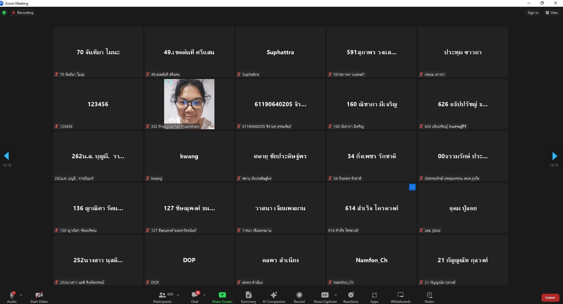Click the Zoom Meeting title bar icon
Screen dimensions: 563x304
click(x=1, y=3)
